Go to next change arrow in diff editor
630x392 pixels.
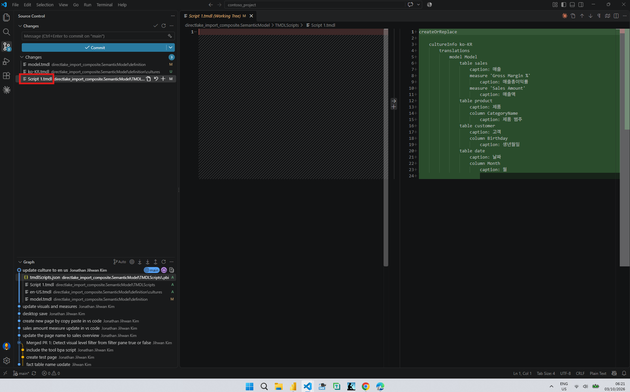(590, 16)
